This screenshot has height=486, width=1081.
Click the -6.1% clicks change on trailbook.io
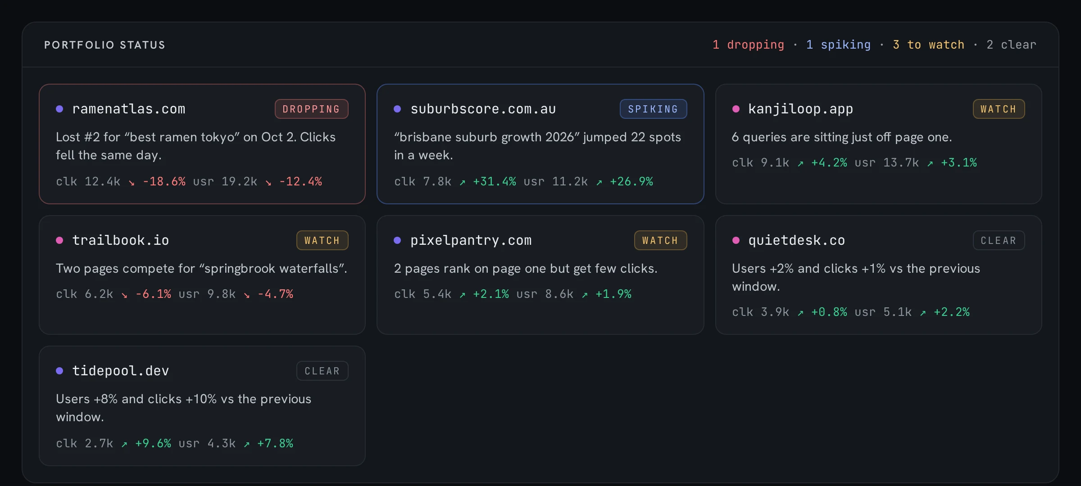[x=153, y=294]
